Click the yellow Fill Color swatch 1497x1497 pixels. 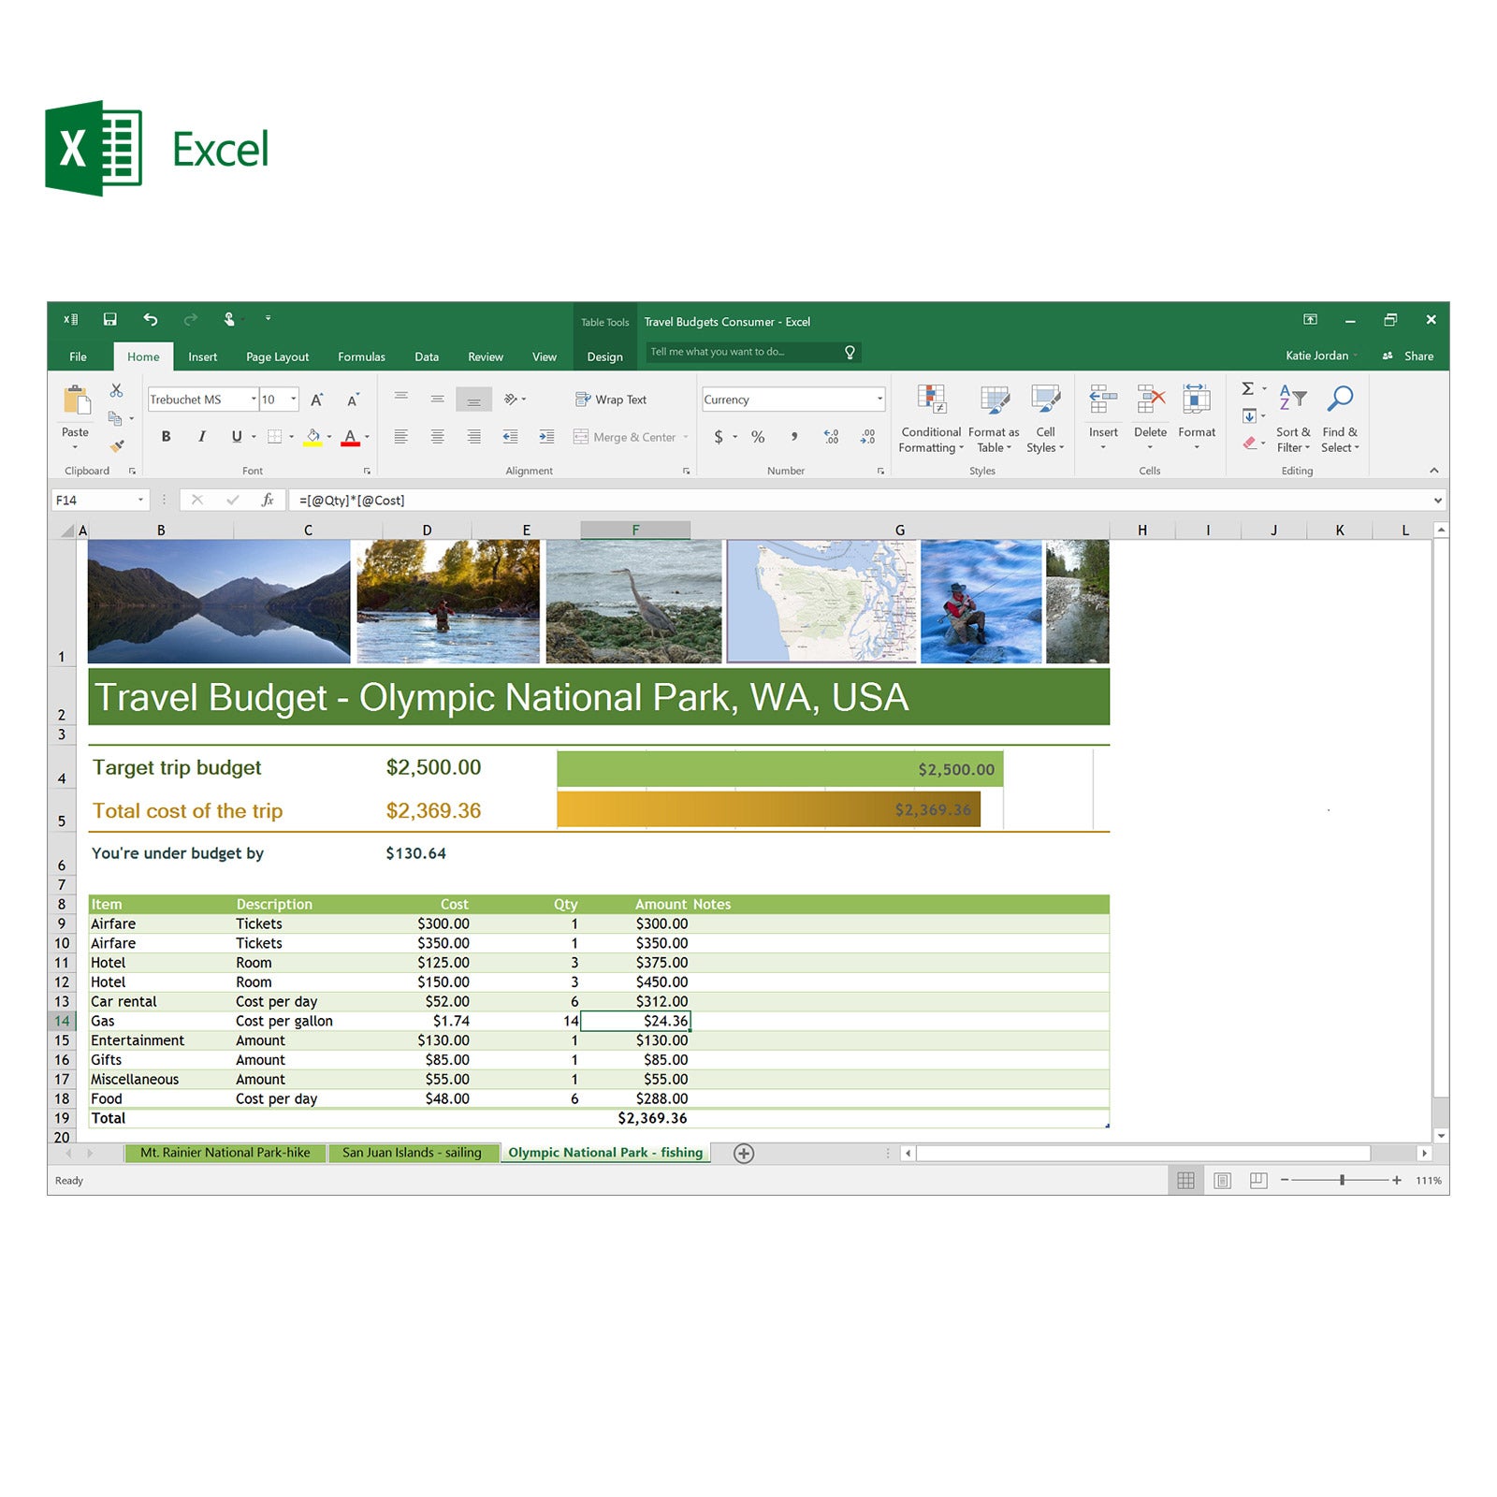[x=312, y=437]
